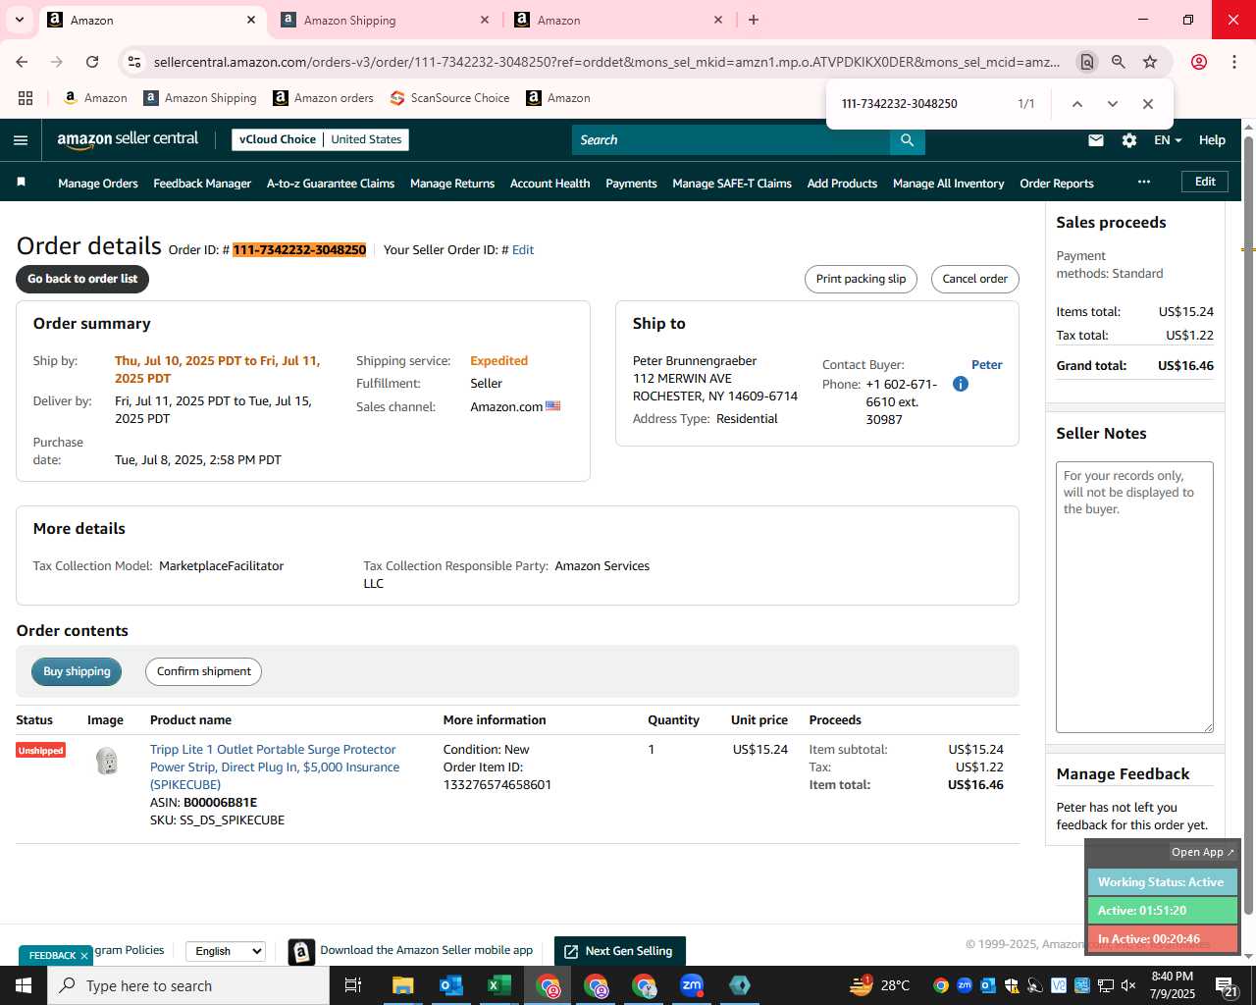Click the bookmark flag icon in nav bar
This screenshot has width=1256, height=1005.
point(22,183)
